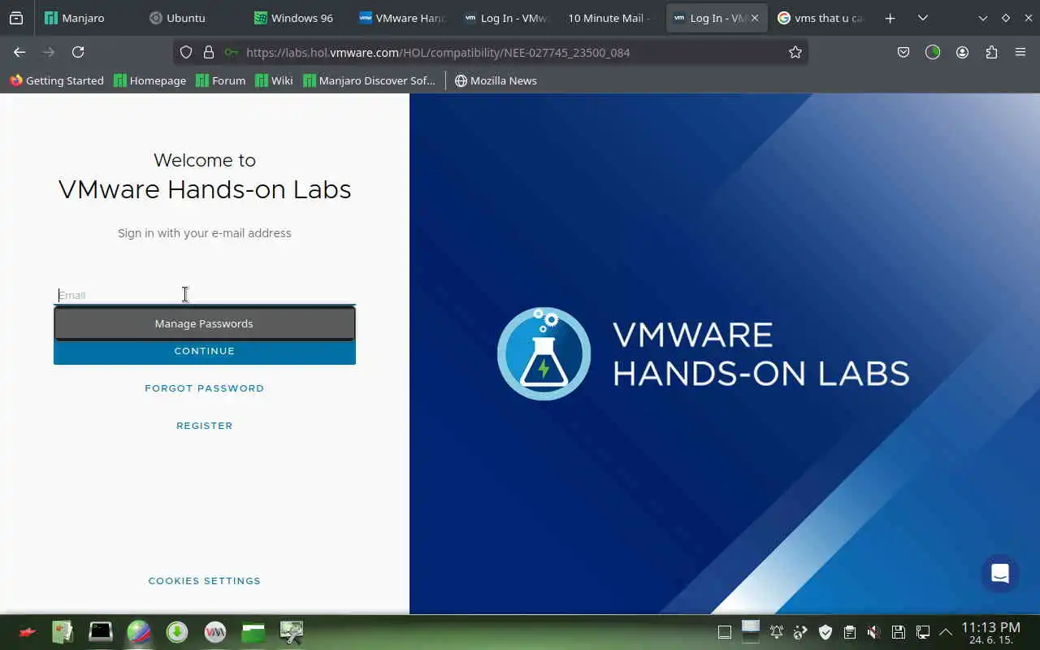
Task: Switch to the first Log In - VMware tab
Action: (x=505, y=18)
